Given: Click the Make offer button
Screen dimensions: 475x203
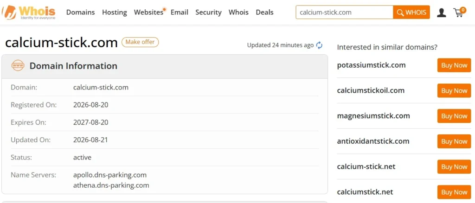Looking at the screenshot, I should tap(140, 42).
